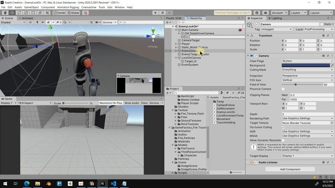This screenshot has width=335, height=188.
Task: Enable Physical Camera checkbox
Action: [x=283, y=89]
